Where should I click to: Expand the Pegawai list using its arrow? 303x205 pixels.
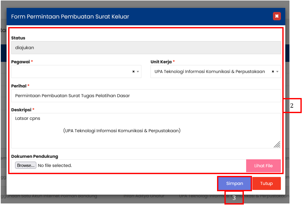coord(138,72)
